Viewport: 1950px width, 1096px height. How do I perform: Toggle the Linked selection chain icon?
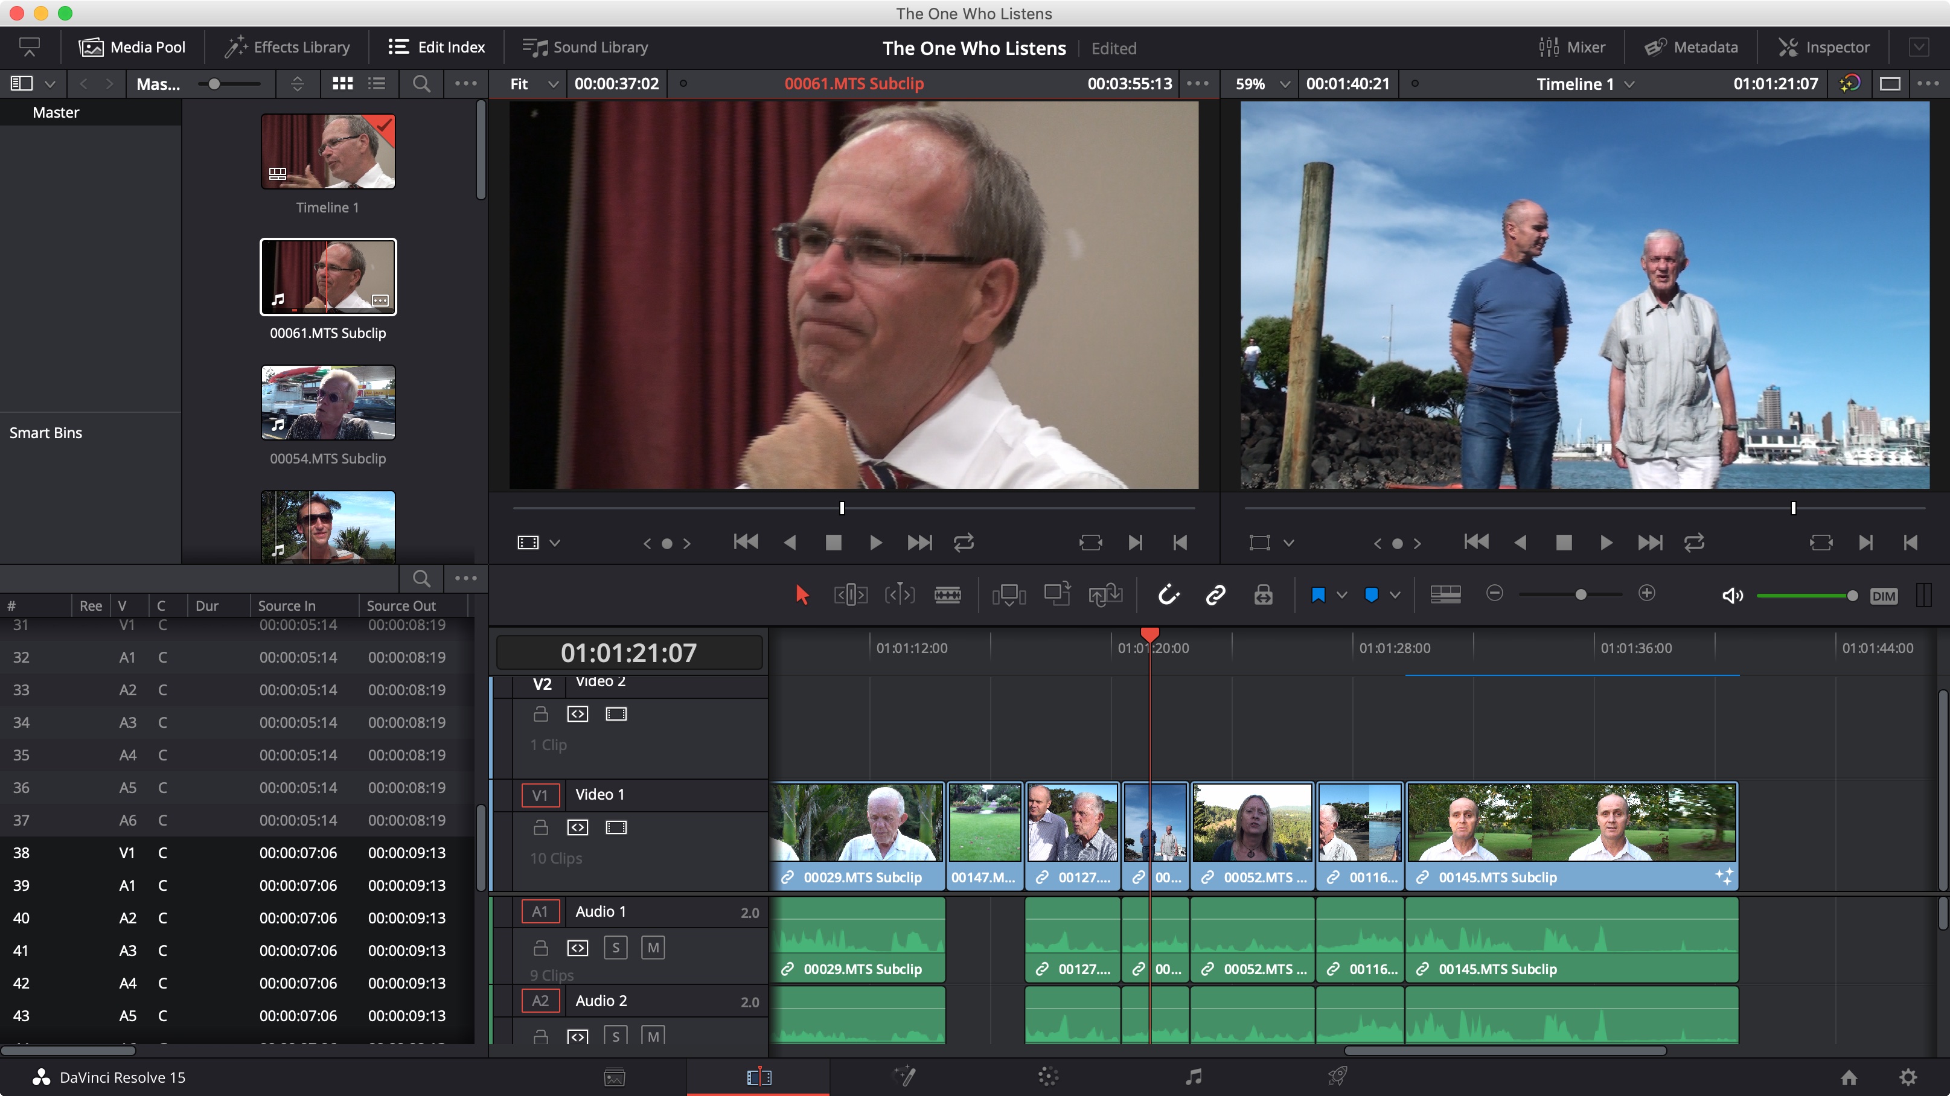click(1216, 595)
